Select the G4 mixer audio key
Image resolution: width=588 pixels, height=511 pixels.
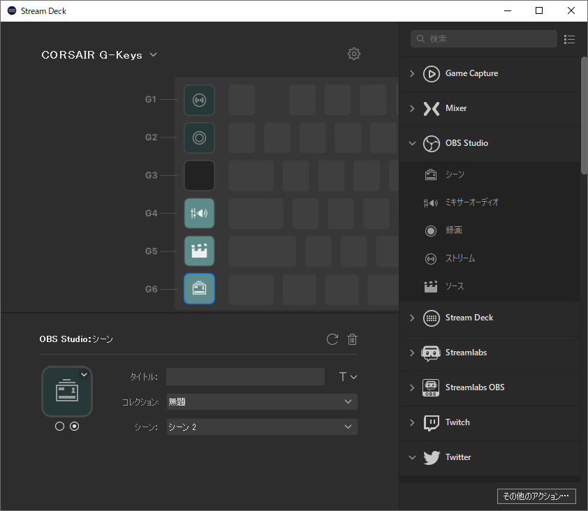point(199,214)
